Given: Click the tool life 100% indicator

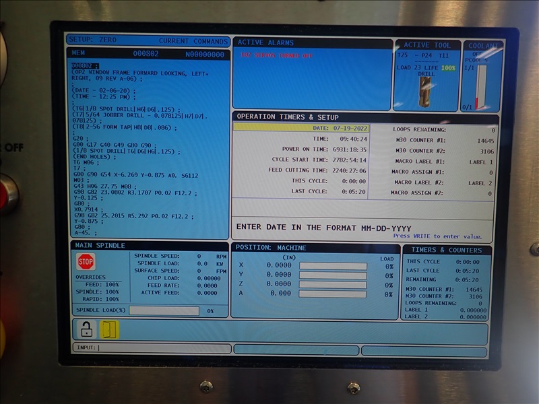Looking at the screenshot, I should click(448, 68).
